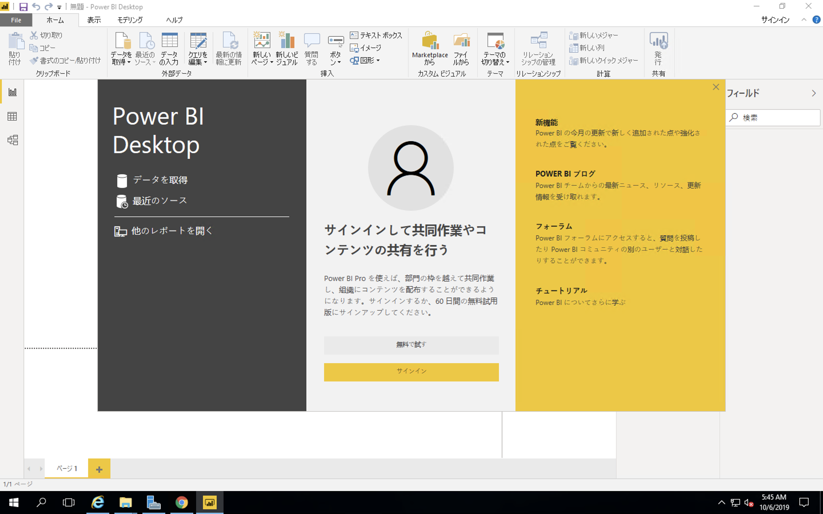The width and height of the screenshot is (823, 514).
Task: Open Task View on taskbar
Action: 69,502
